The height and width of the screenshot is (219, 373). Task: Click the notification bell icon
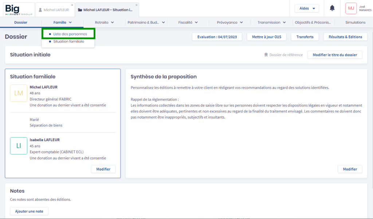pyautogui.click(x=332, y=8)
